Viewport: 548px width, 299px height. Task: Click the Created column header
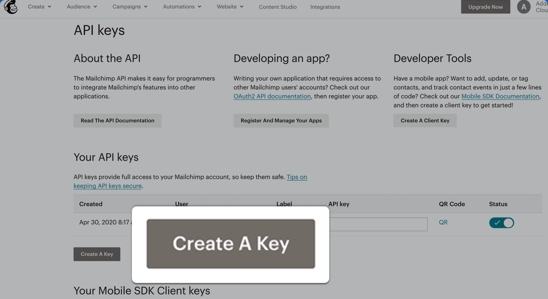point(91,204)
